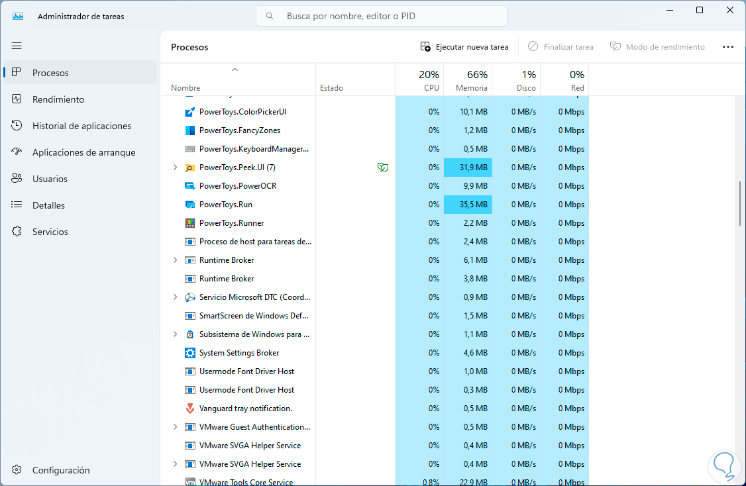Focus the search by name, editor or PID field
This screenshot has width=746, height=486.
pos(382,16)
